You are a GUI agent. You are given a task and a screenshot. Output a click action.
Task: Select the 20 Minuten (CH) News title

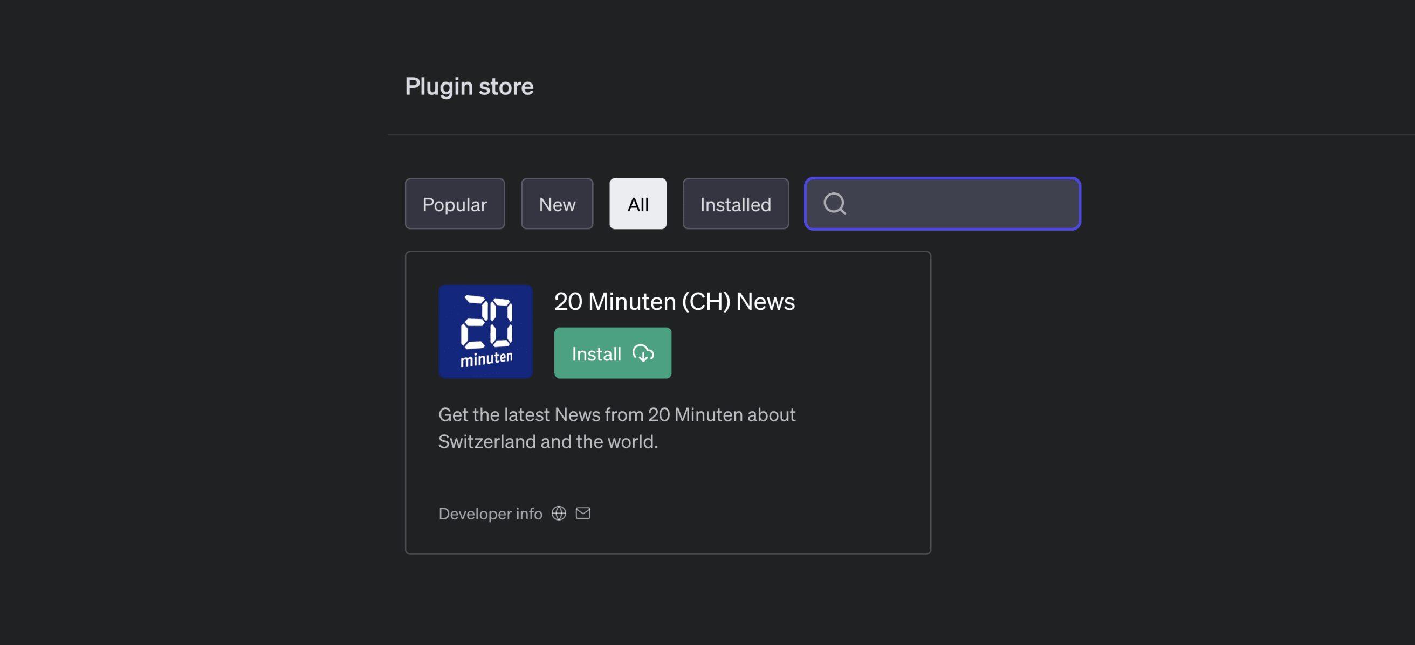tap(675, 301)
